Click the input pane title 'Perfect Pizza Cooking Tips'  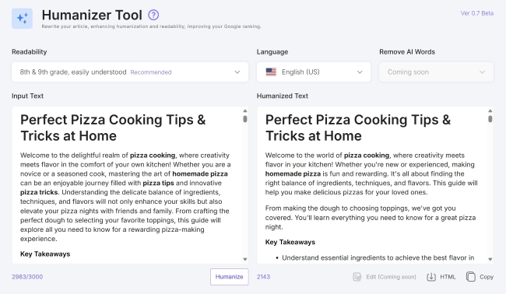point(113,128)
